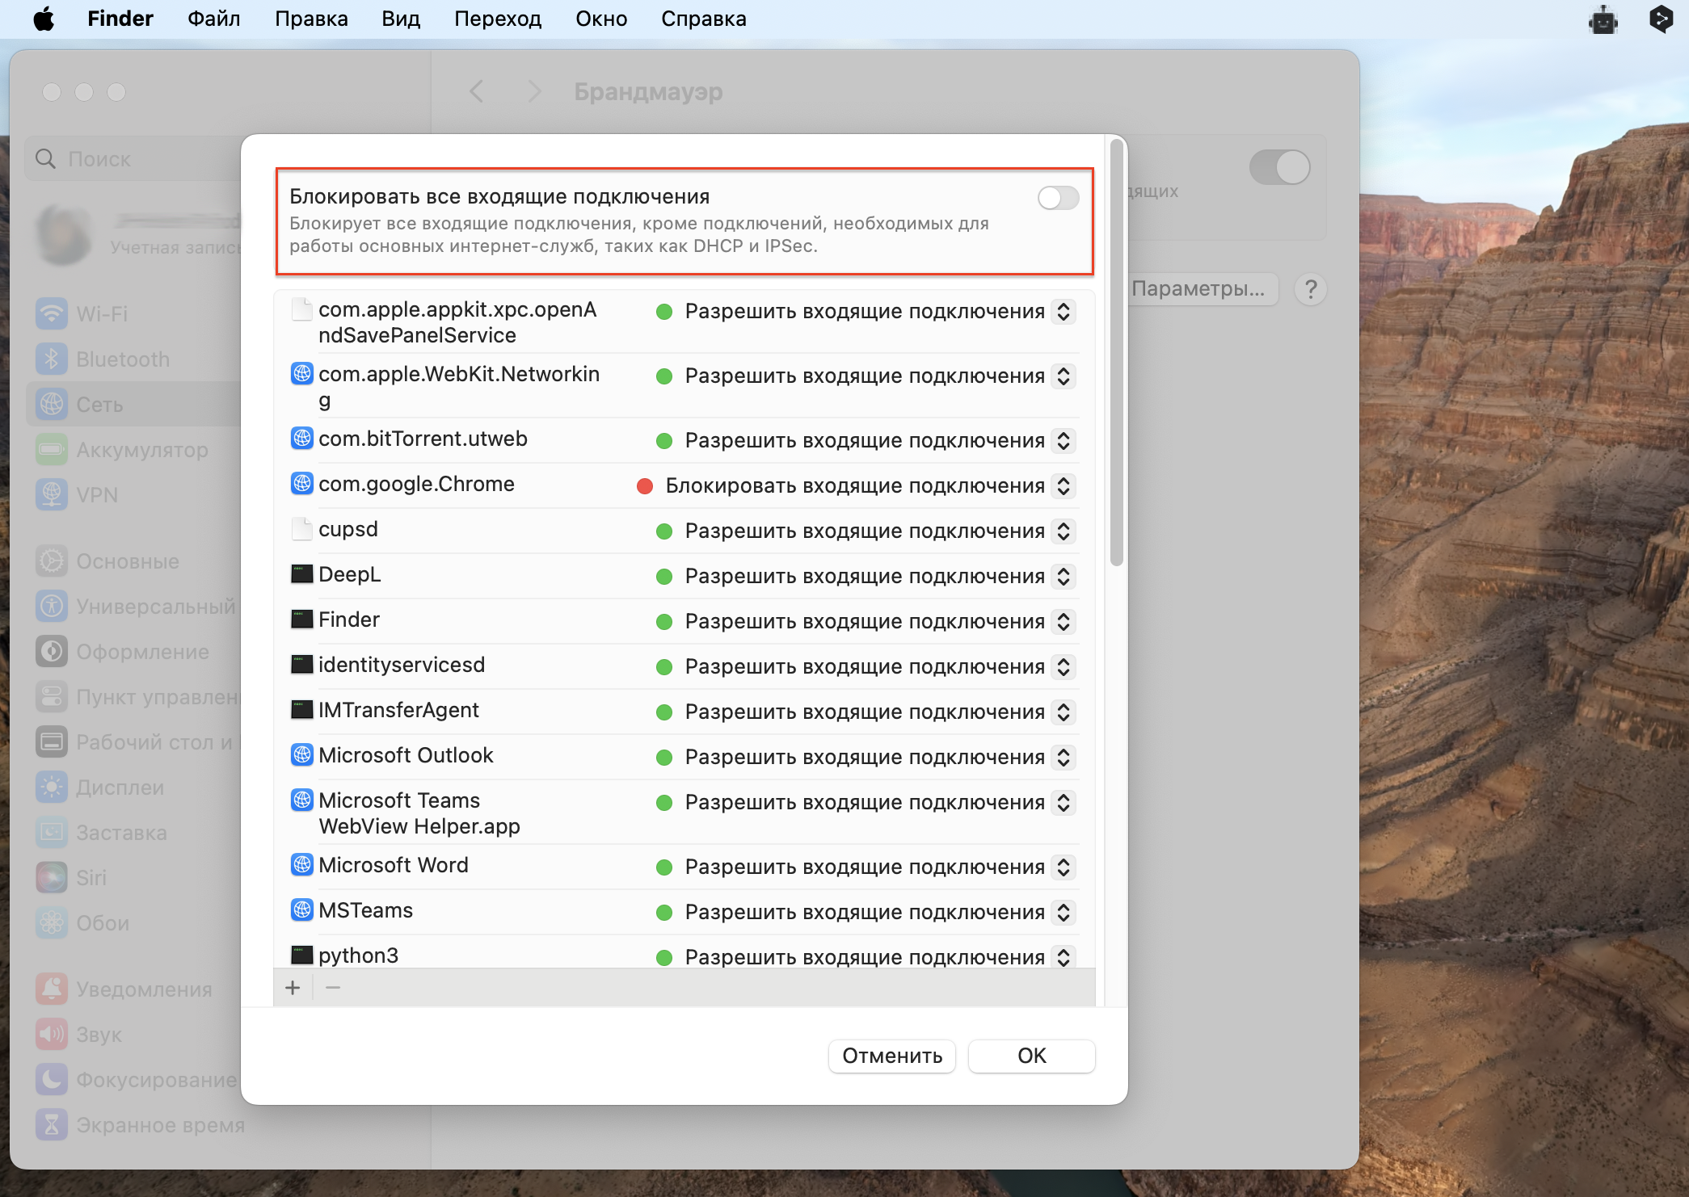Click the Microsoft Word icon
Image resolution: width=1689 pixels, height=1197 pixels.
click(301, 865)
